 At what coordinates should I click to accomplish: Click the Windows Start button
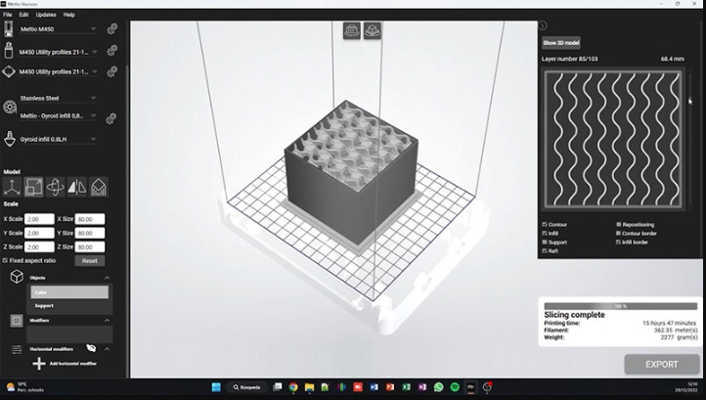point(216,387)
